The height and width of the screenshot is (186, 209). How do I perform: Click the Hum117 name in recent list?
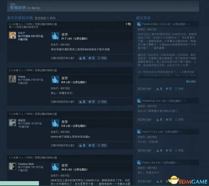click(147, 132)
